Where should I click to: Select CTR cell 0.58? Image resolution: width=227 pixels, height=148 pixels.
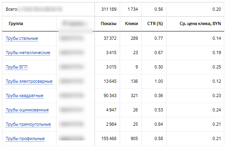click(159, 139)
